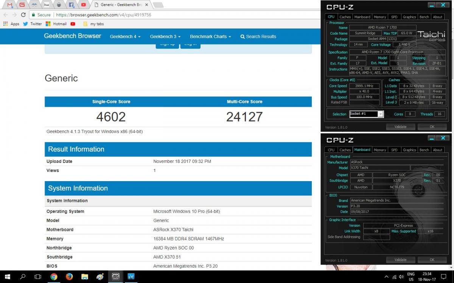Screen dimensions: 454x283
Task: Switch to the hM pinned tab
Action: [47, 5]
